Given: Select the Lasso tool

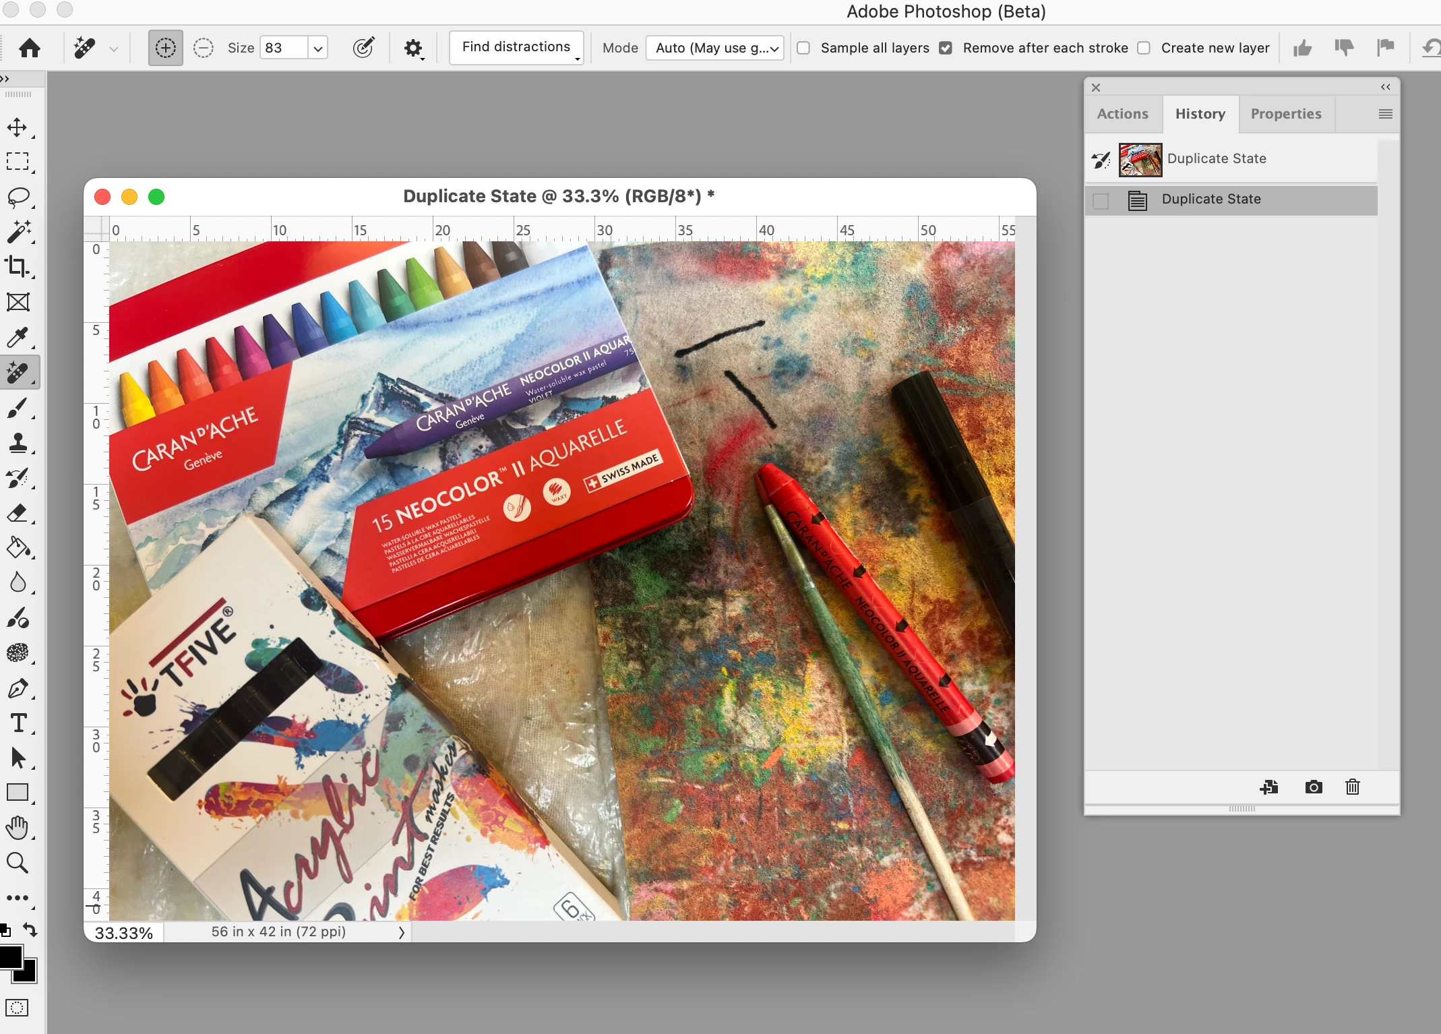Looking at the screenshot, I should coord(18,197).
